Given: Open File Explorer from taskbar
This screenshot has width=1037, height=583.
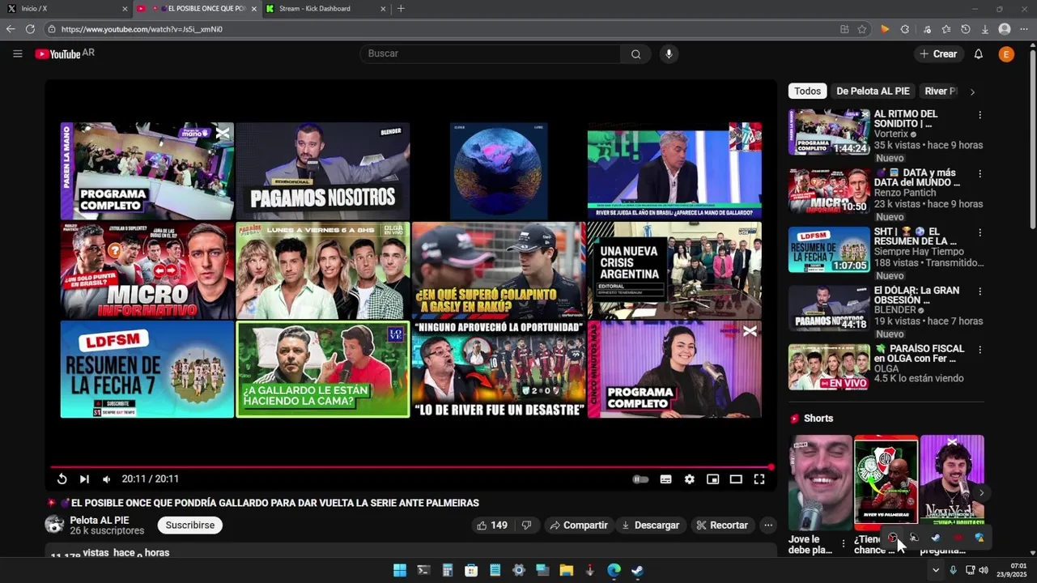Looking at the screenshot, I should pos(566,570).
